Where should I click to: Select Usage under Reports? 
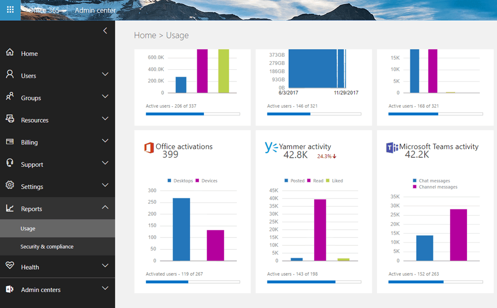[28, 228]
